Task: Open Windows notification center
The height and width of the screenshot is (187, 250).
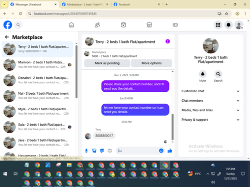Action: (x=243, y=174)
